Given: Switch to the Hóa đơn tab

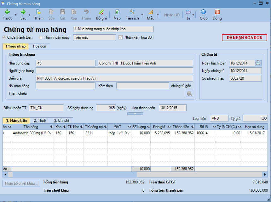Looking at the screenshot, I should [x=39, y=46].
